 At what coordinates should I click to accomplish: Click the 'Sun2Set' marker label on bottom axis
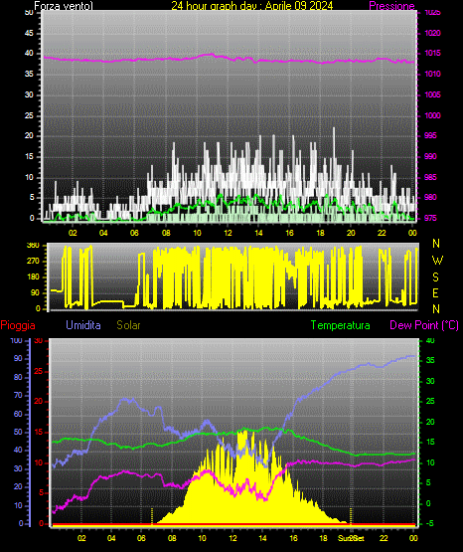(351, 538)
